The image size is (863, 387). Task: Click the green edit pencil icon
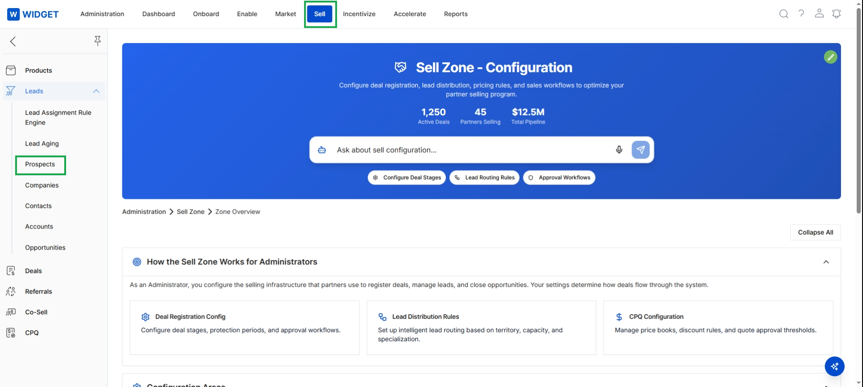tap(831, 57)
